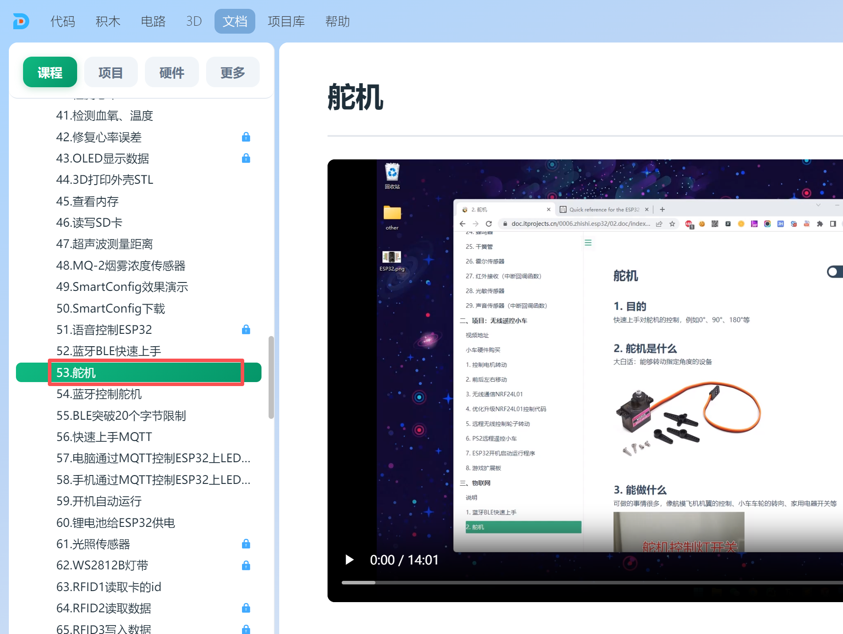Open lesson 42.修复心率误差
The width and height of the screenshot is (843, 634).
pos(99,137)
